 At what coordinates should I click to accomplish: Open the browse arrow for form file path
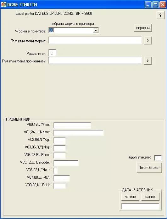tap(148, 41)
